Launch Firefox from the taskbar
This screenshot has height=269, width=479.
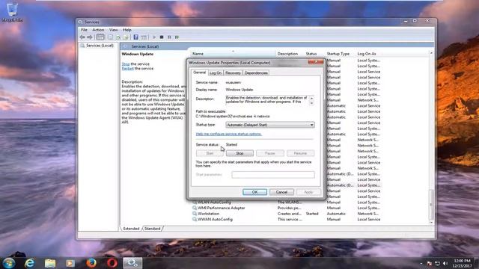coord(91,263)
